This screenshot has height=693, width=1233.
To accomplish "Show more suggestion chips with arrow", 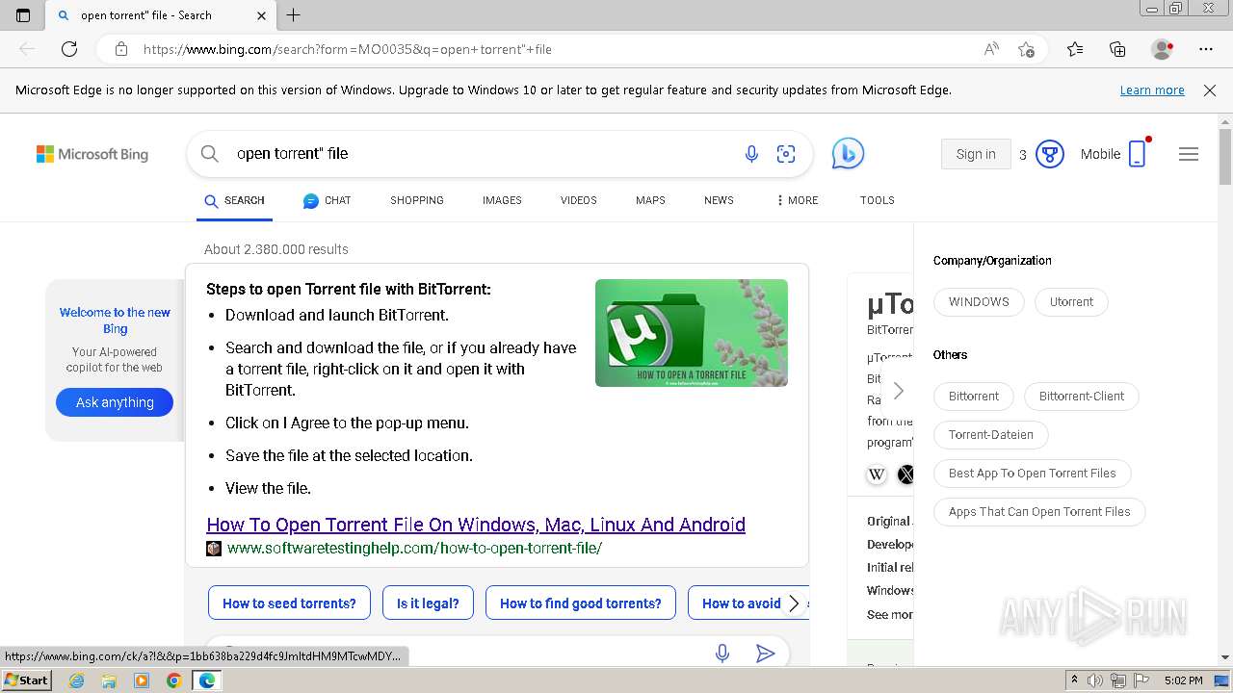I will [794, 603].
